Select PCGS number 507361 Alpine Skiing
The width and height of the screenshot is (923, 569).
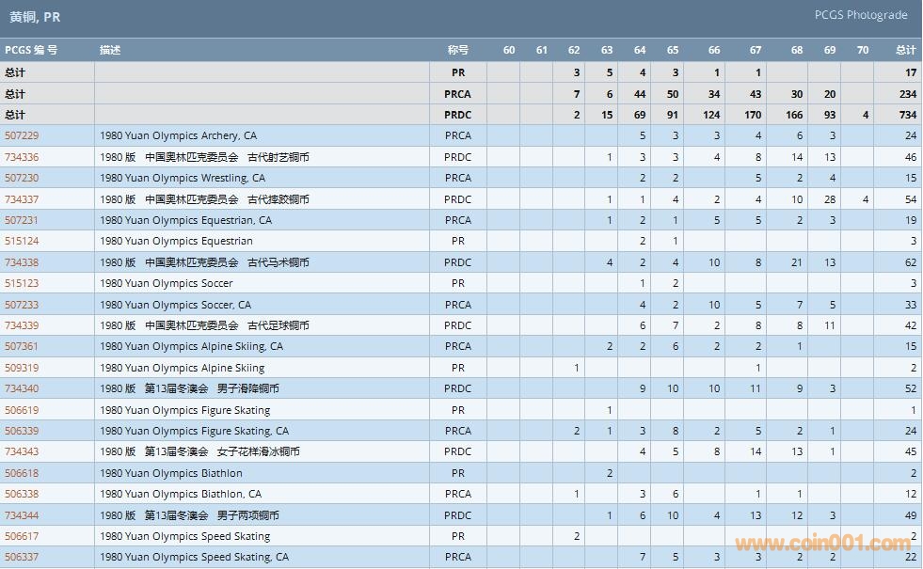[x=22, y=346]
